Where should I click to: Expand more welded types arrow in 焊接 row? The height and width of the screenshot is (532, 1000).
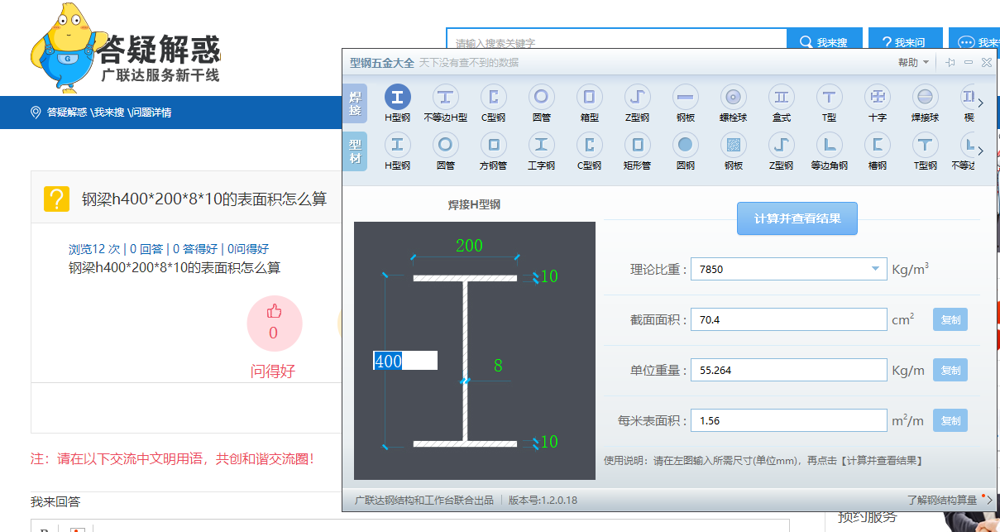981,103
